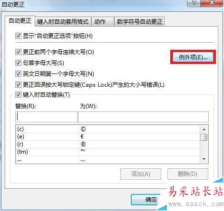Switch to 键入时自动套用格式 tab
This screenshot has height=211, width=224.
63,21
